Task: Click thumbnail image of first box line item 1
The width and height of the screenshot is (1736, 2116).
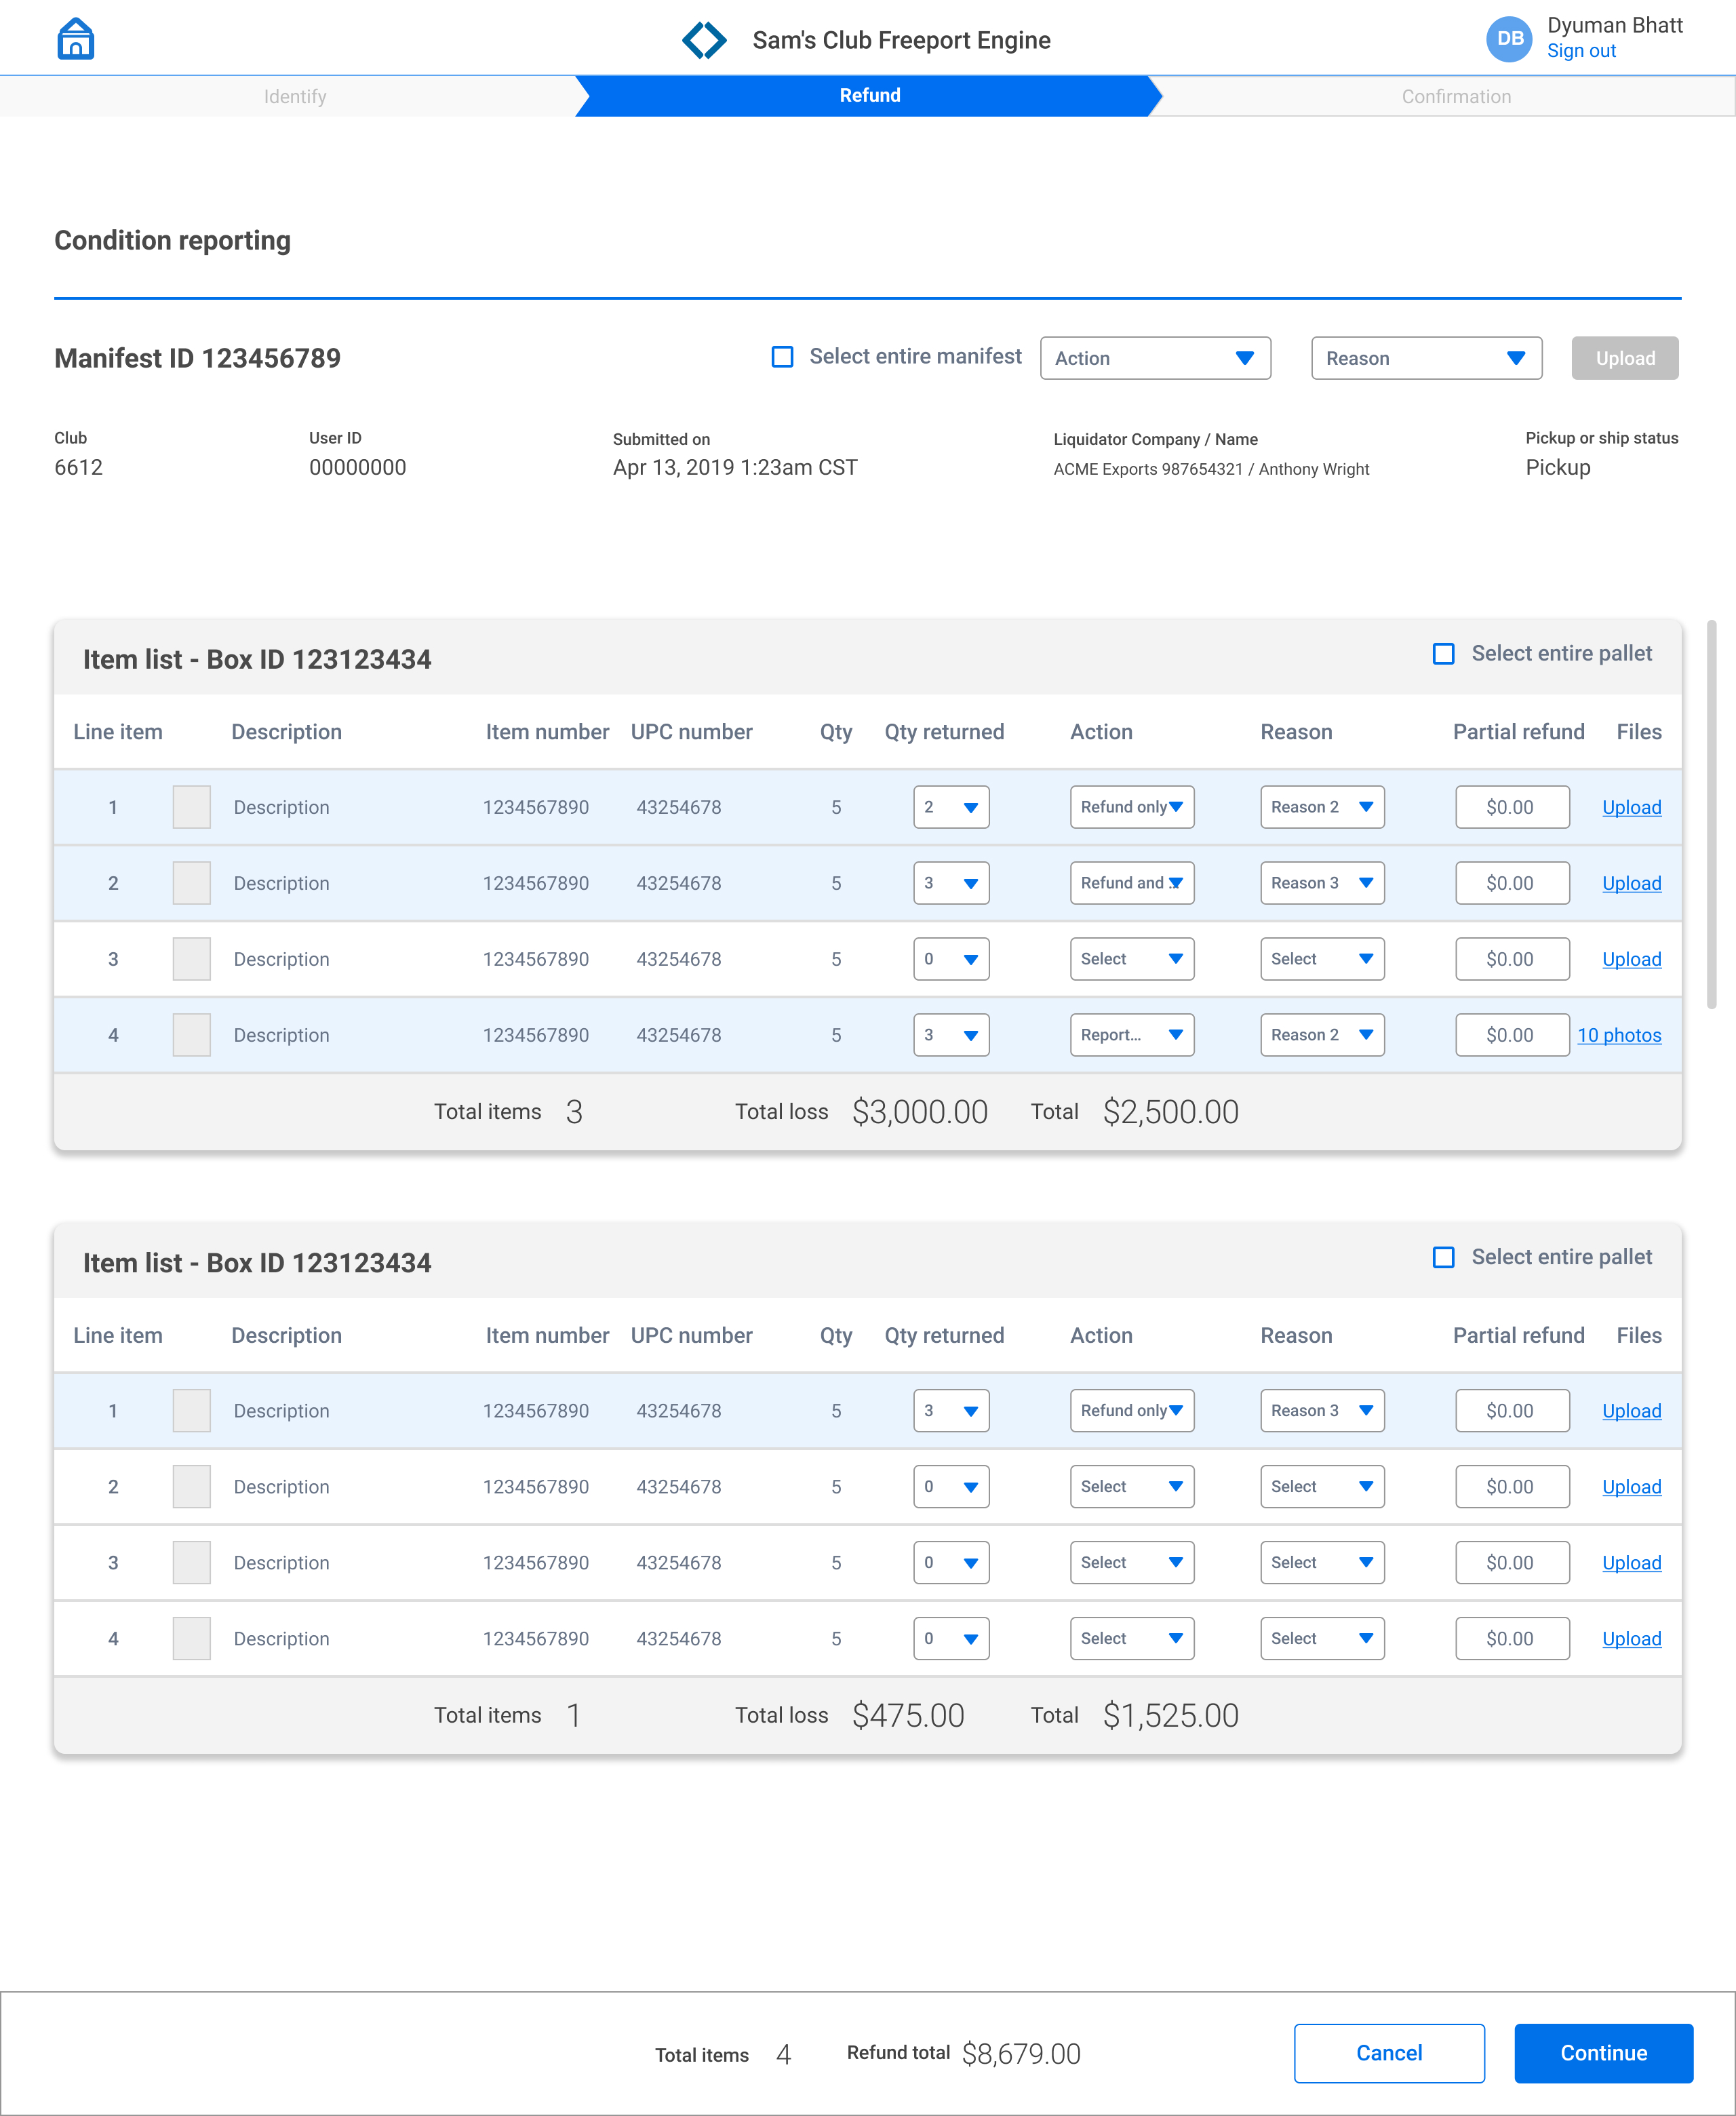Action: pyautogui.click(x=191, y=807)
